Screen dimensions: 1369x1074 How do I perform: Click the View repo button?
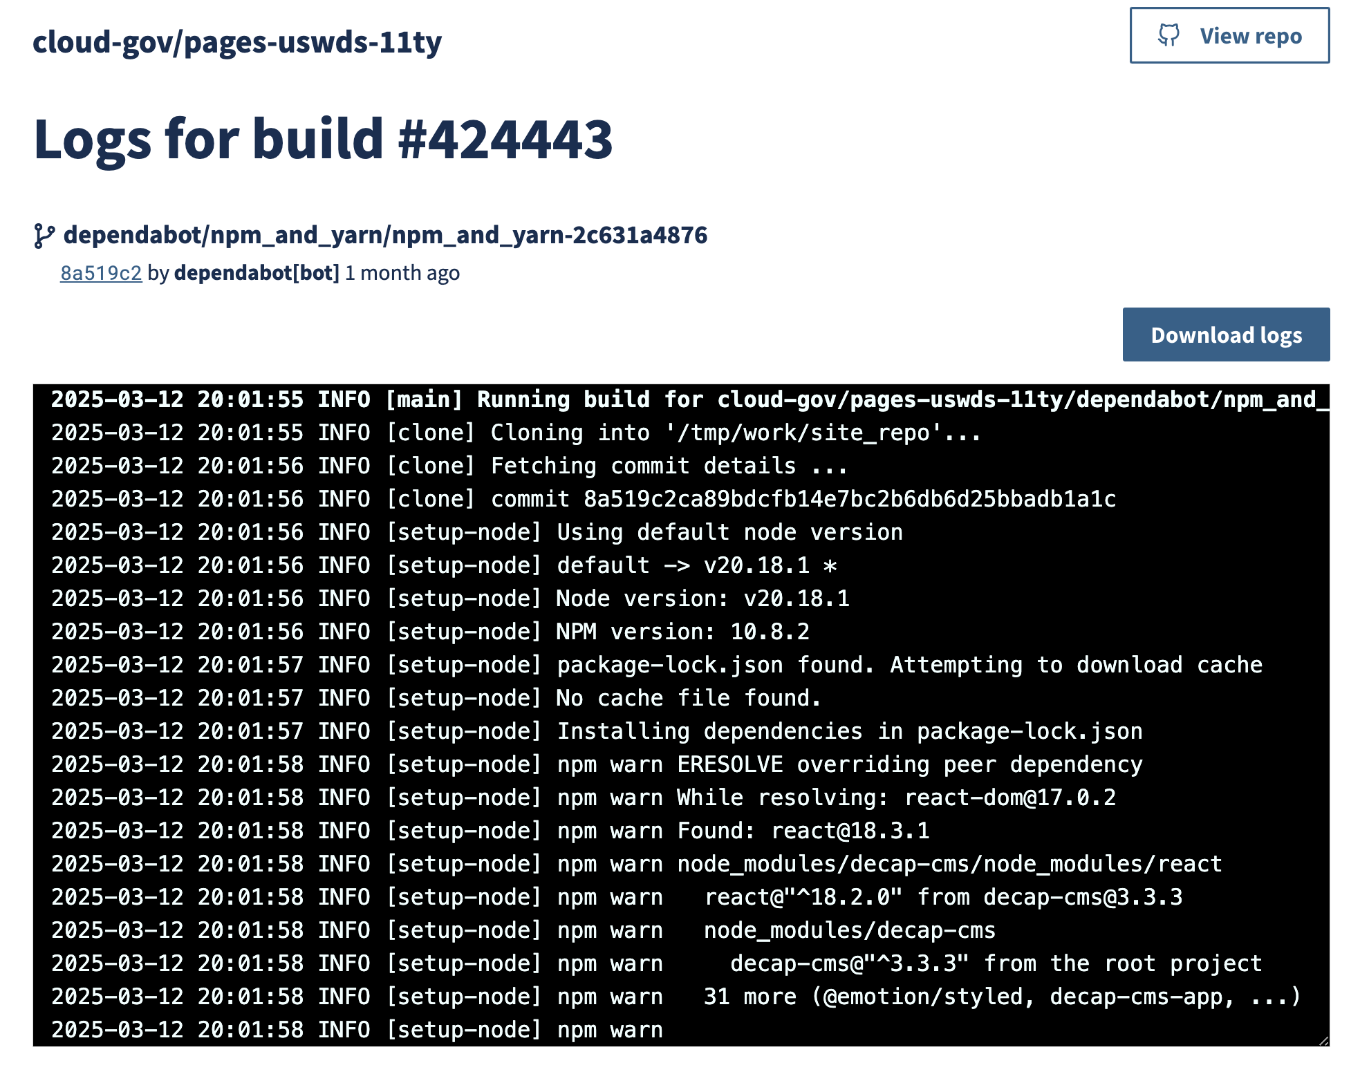[1229, 35]
